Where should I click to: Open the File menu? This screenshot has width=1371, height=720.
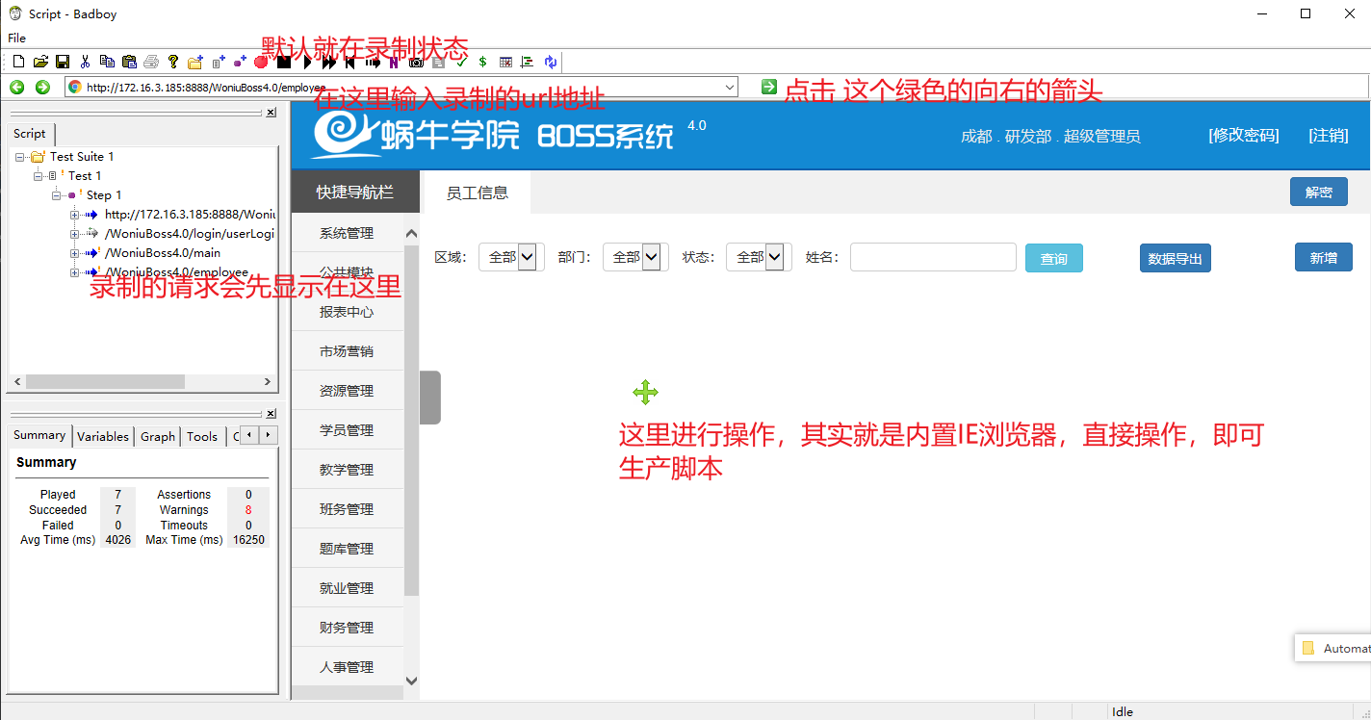(16, 38)
